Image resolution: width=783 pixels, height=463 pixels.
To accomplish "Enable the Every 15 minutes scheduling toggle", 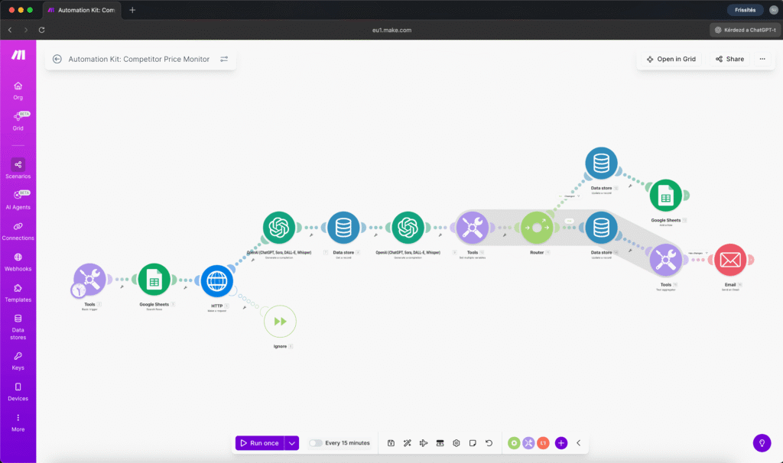I will 317,442.
